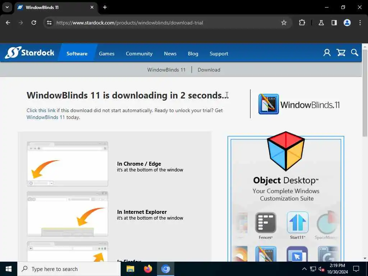Bookmark this page with the star icon
Screen dimensions: 368x276
click(x=284, y=23)
